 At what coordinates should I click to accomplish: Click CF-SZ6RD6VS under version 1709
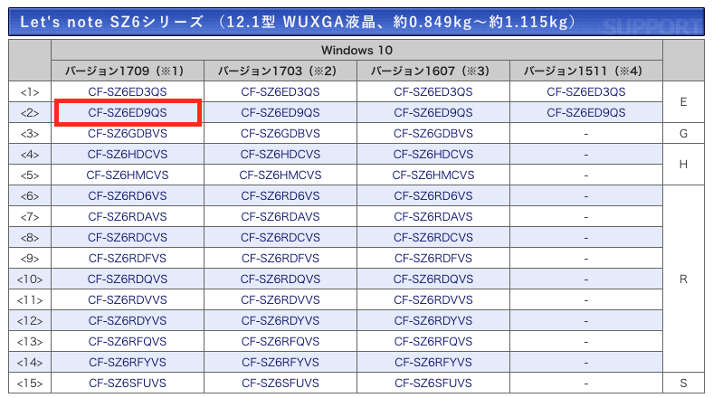point(128,195)
